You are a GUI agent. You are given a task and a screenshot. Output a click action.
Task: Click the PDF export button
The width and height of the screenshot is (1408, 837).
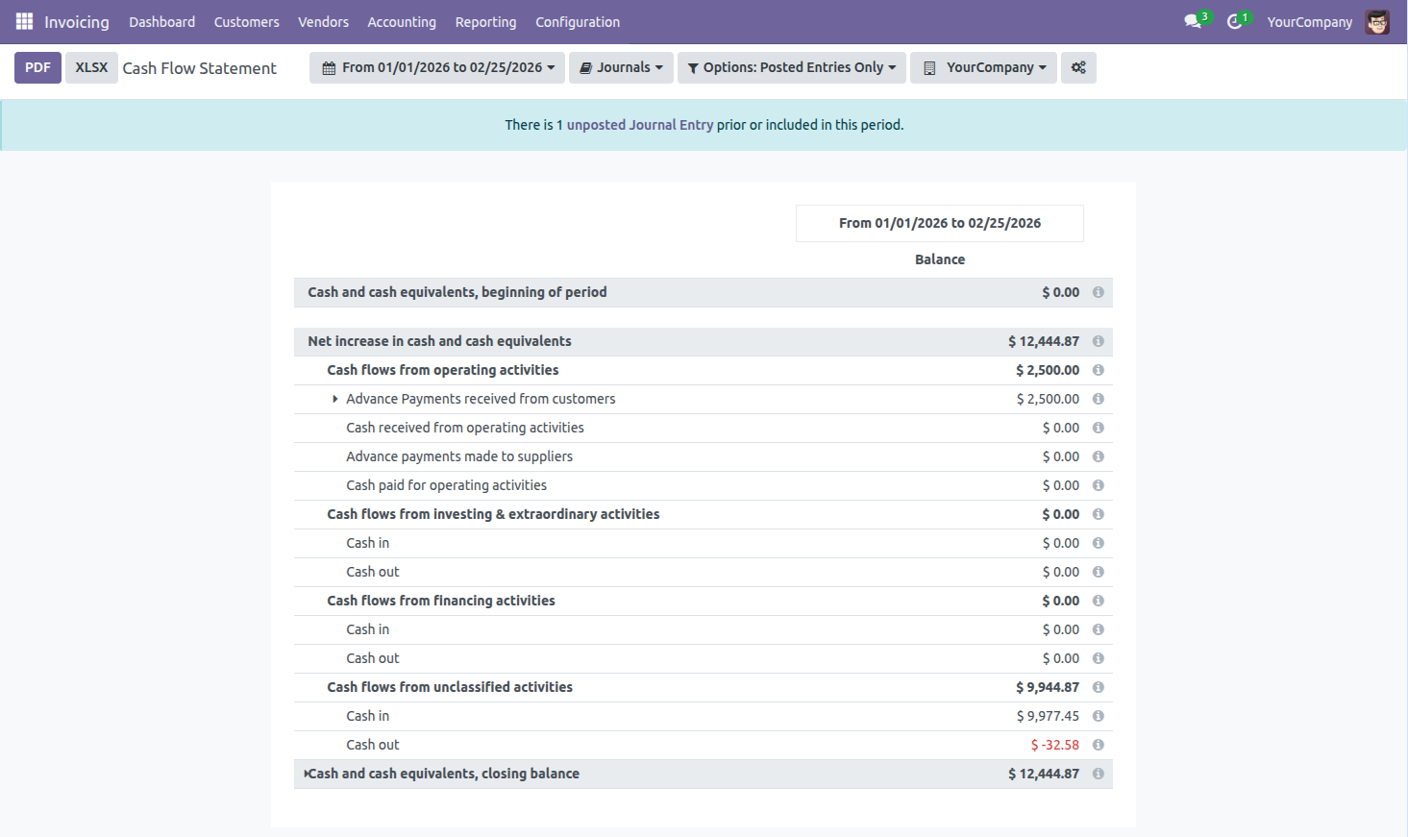[37, 67]
